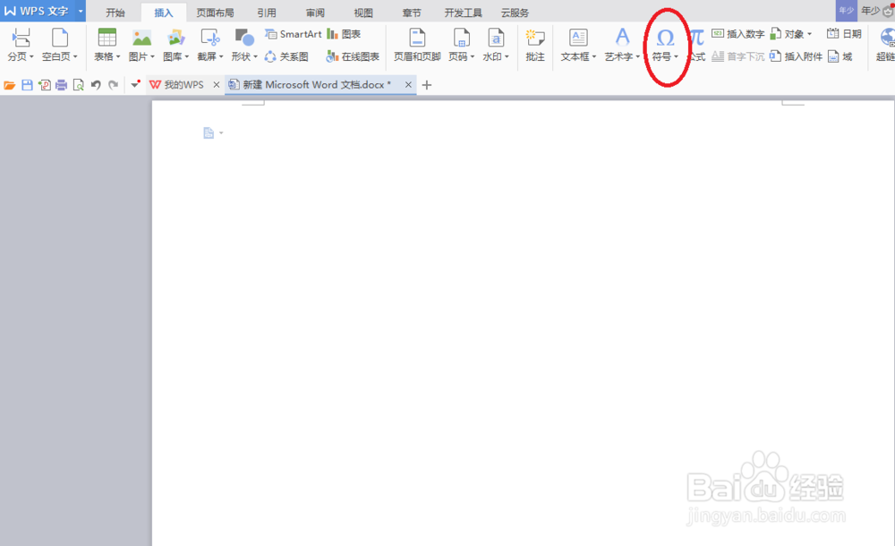Switch to the 页面布局 ribbon tab
This screenshot has height=546, width=895.
click(x=215, y=13)
